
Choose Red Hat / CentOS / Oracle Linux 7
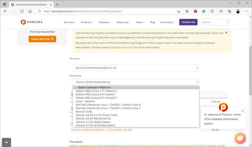(136, 108)
